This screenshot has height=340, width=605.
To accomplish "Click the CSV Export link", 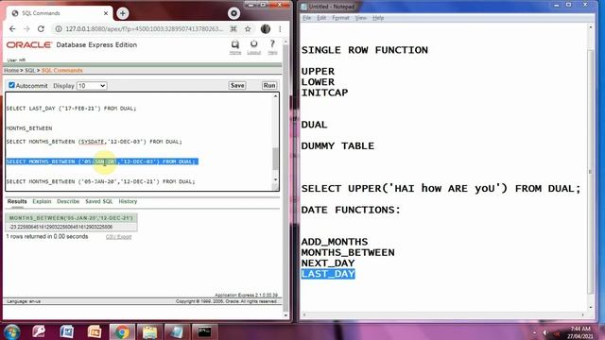I will [x=118, y=237].
